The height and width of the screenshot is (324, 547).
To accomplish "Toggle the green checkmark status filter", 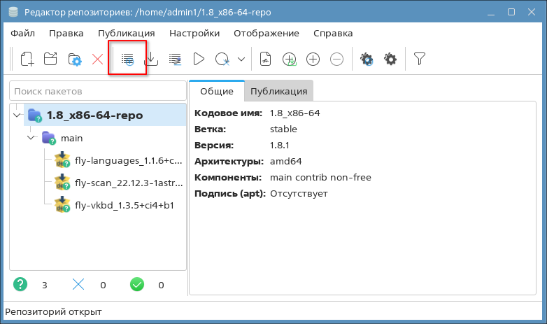I will click(x=137, y=284).
